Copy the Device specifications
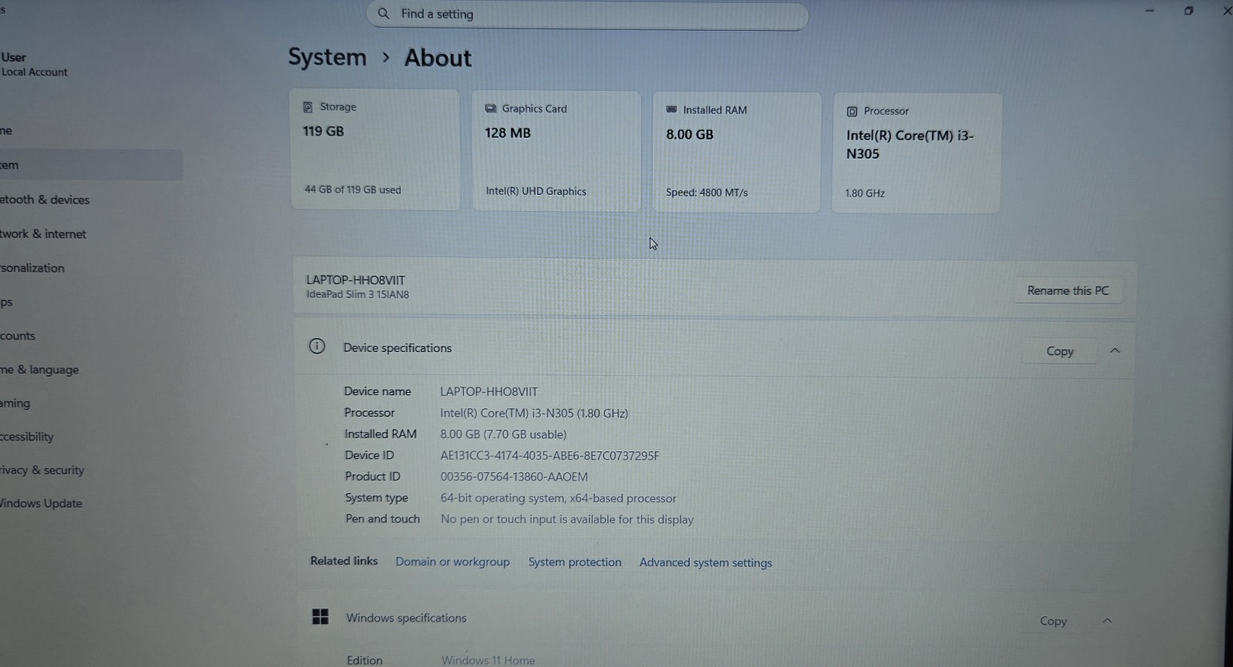Image resolution: width=1233 pixels, height=667 pixels. (1060, 351)
